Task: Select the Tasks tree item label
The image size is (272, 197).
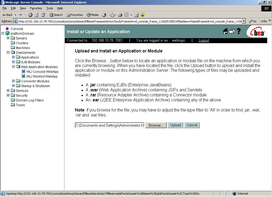Action: click(20, 105)
